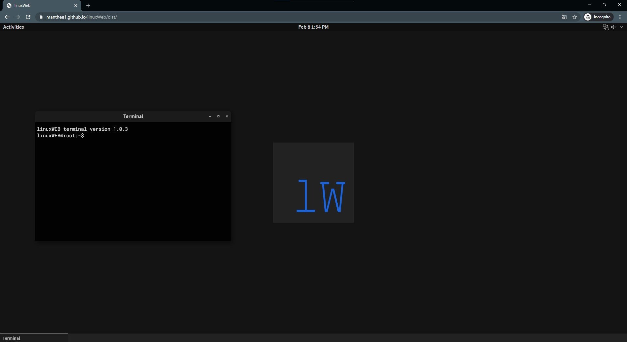Click the Terminal window title bar

coord(133,116)
